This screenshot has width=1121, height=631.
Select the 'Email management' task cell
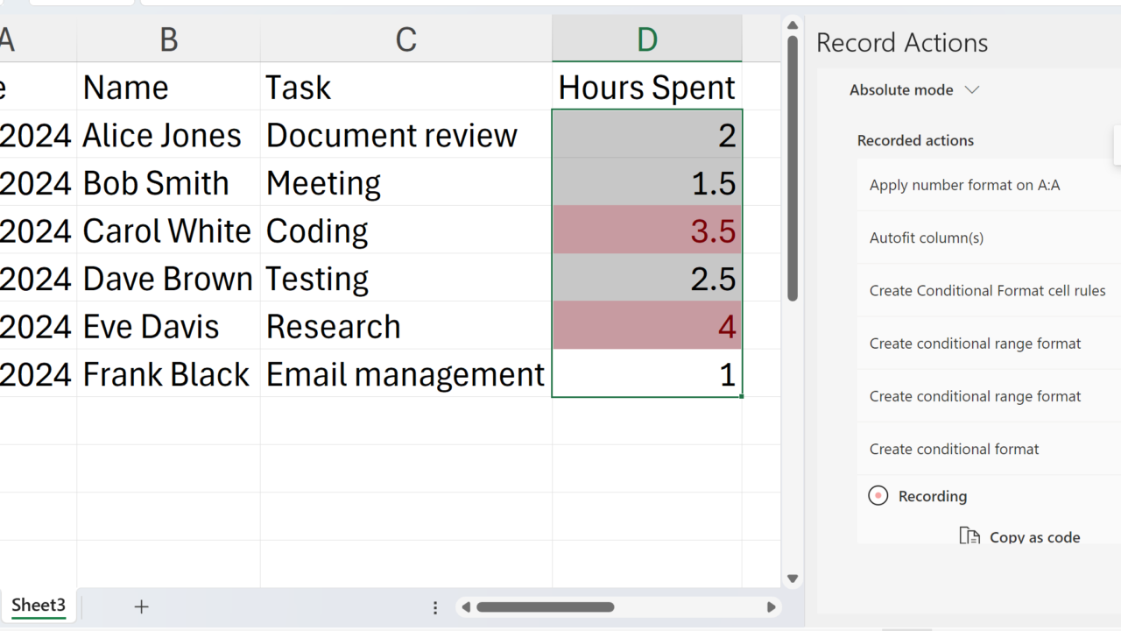point(405,374)
